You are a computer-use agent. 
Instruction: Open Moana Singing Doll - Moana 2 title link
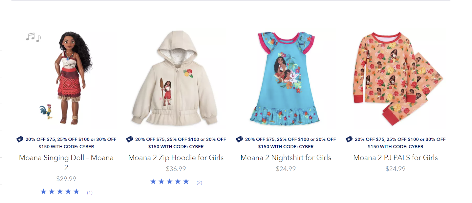pyautogui.click(x=66, y=163)
